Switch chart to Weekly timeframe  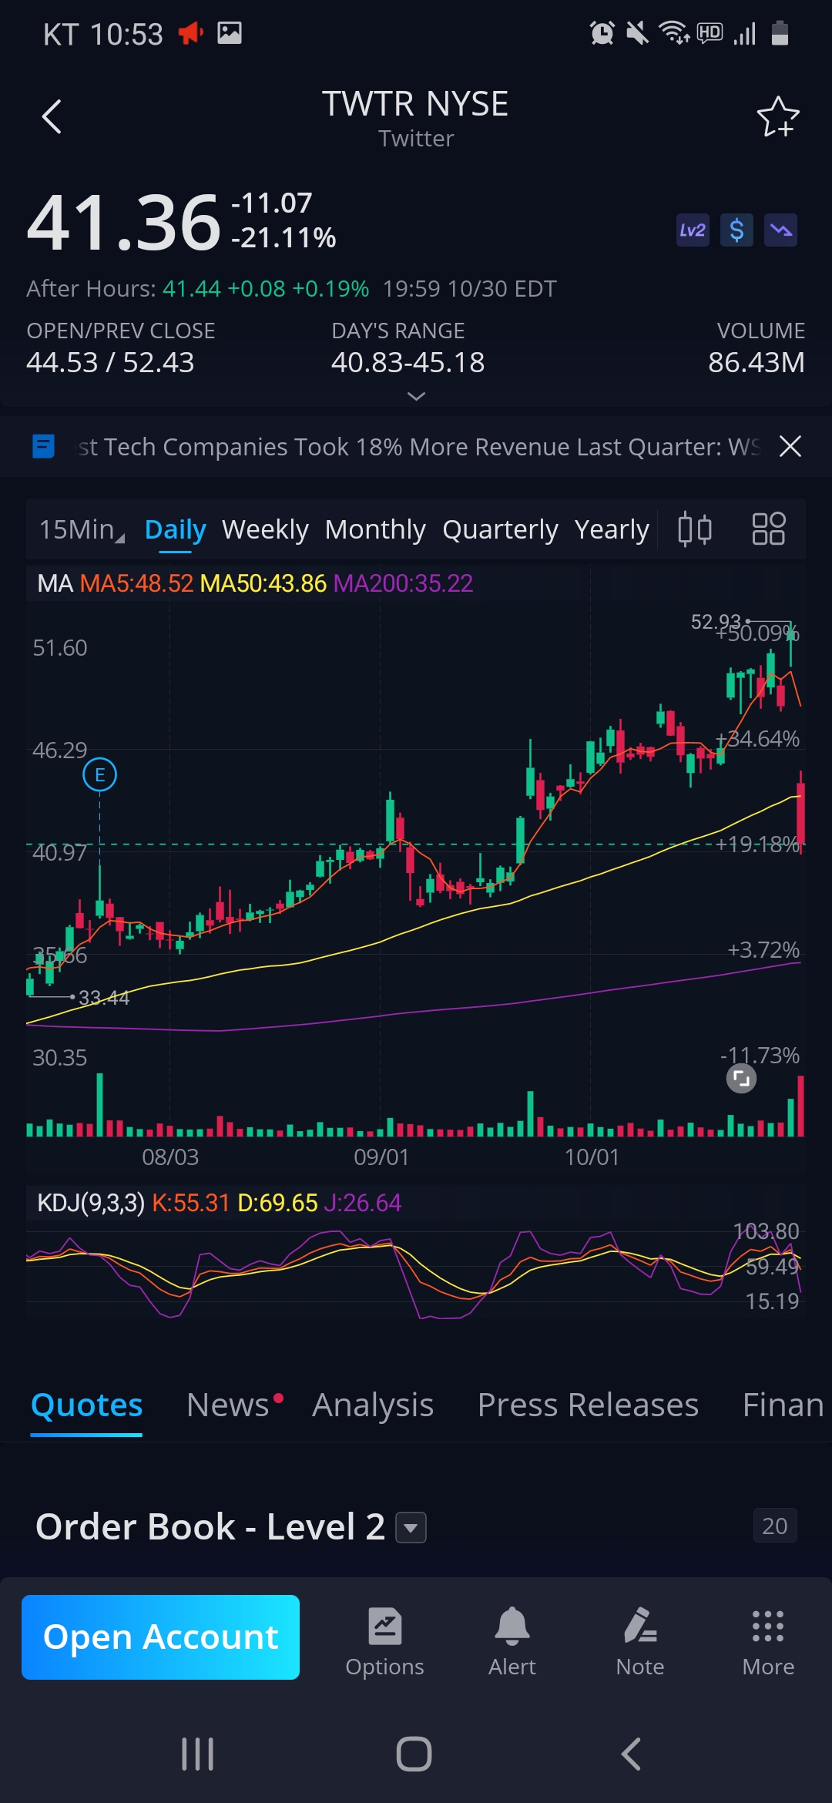[265, 529]
